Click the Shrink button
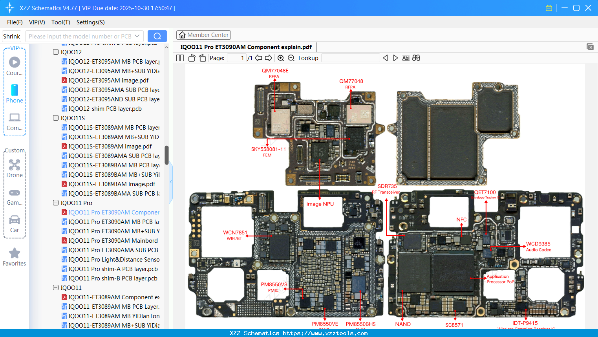598x337 pixels. (x=11, y=36)
